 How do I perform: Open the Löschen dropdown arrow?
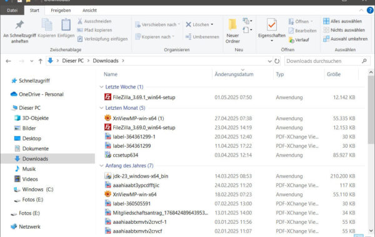pyautogui.click(x=212, y=24)
